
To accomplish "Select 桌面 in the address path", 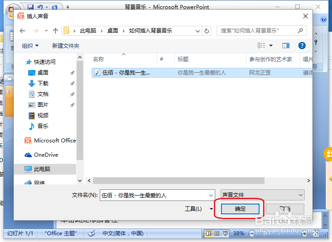I will 113,31.
